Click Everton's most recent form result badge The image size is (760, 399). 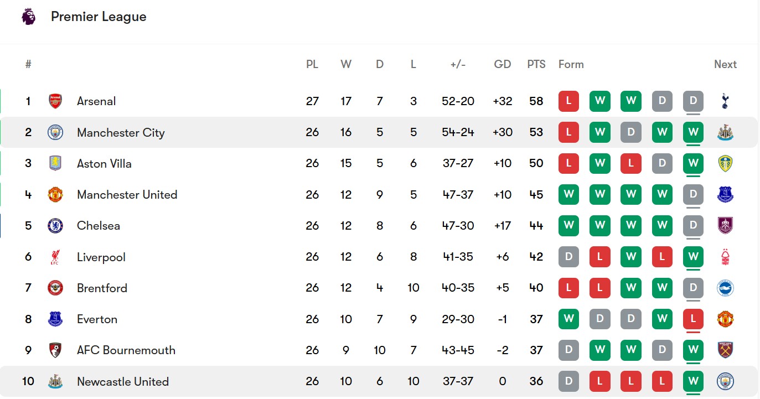(x=693, y=319)
